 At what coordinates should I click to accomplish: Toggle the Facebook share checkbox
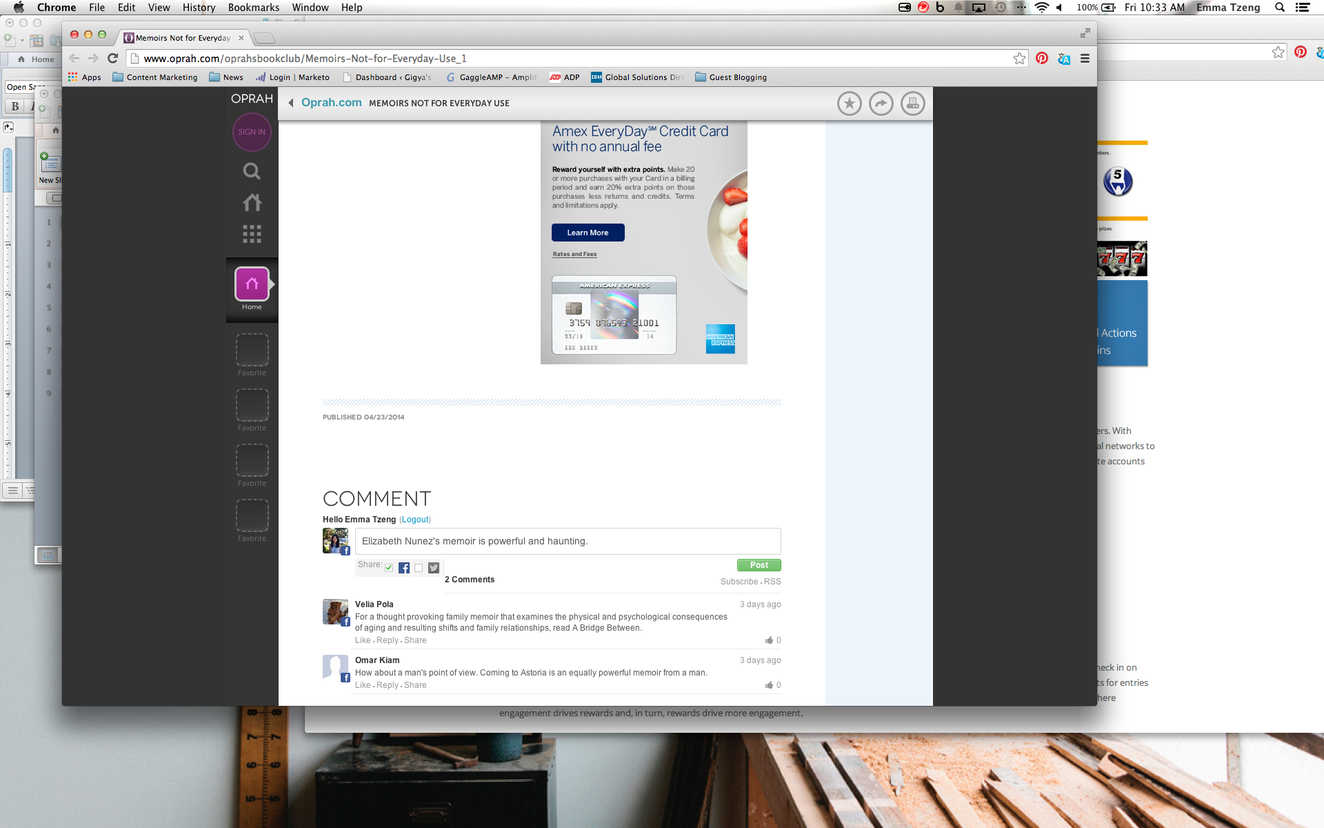click(389, 566)
